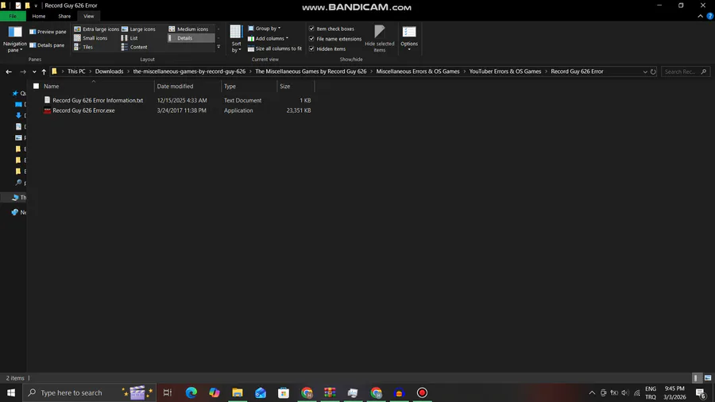Switch layout to Tiles
Viewport: 715px width, 402px height.
coord(83,47)
